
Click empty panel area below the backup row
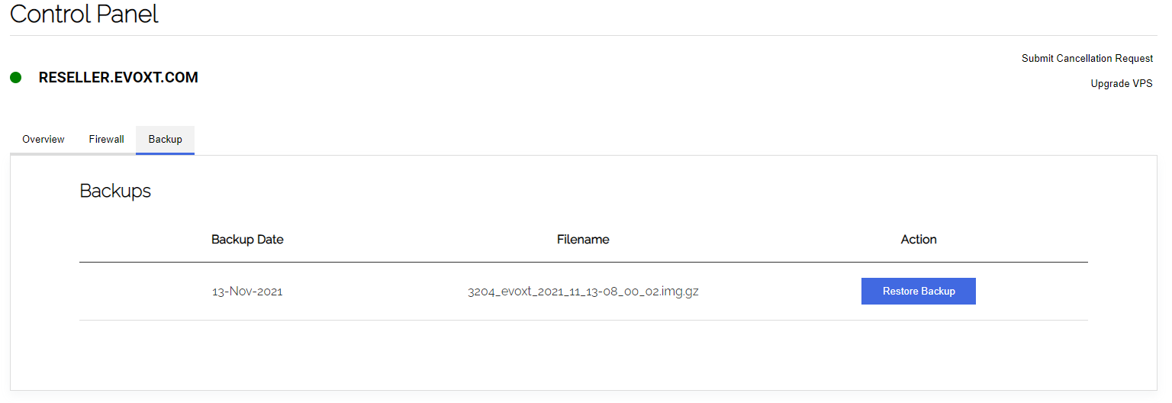click(x=583, y=355)
